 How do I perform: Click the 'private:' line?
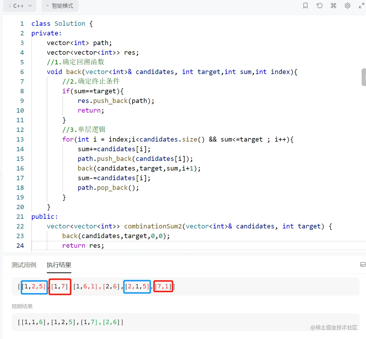(x=47, y=33)
